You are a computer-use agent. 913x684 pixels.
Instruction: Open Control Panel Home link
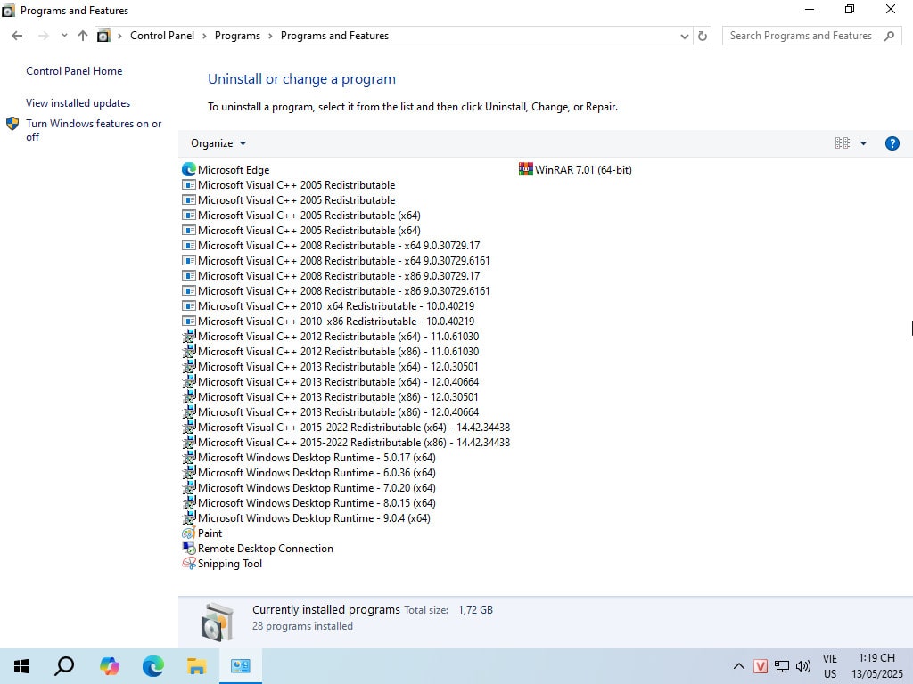coord(74,71)
